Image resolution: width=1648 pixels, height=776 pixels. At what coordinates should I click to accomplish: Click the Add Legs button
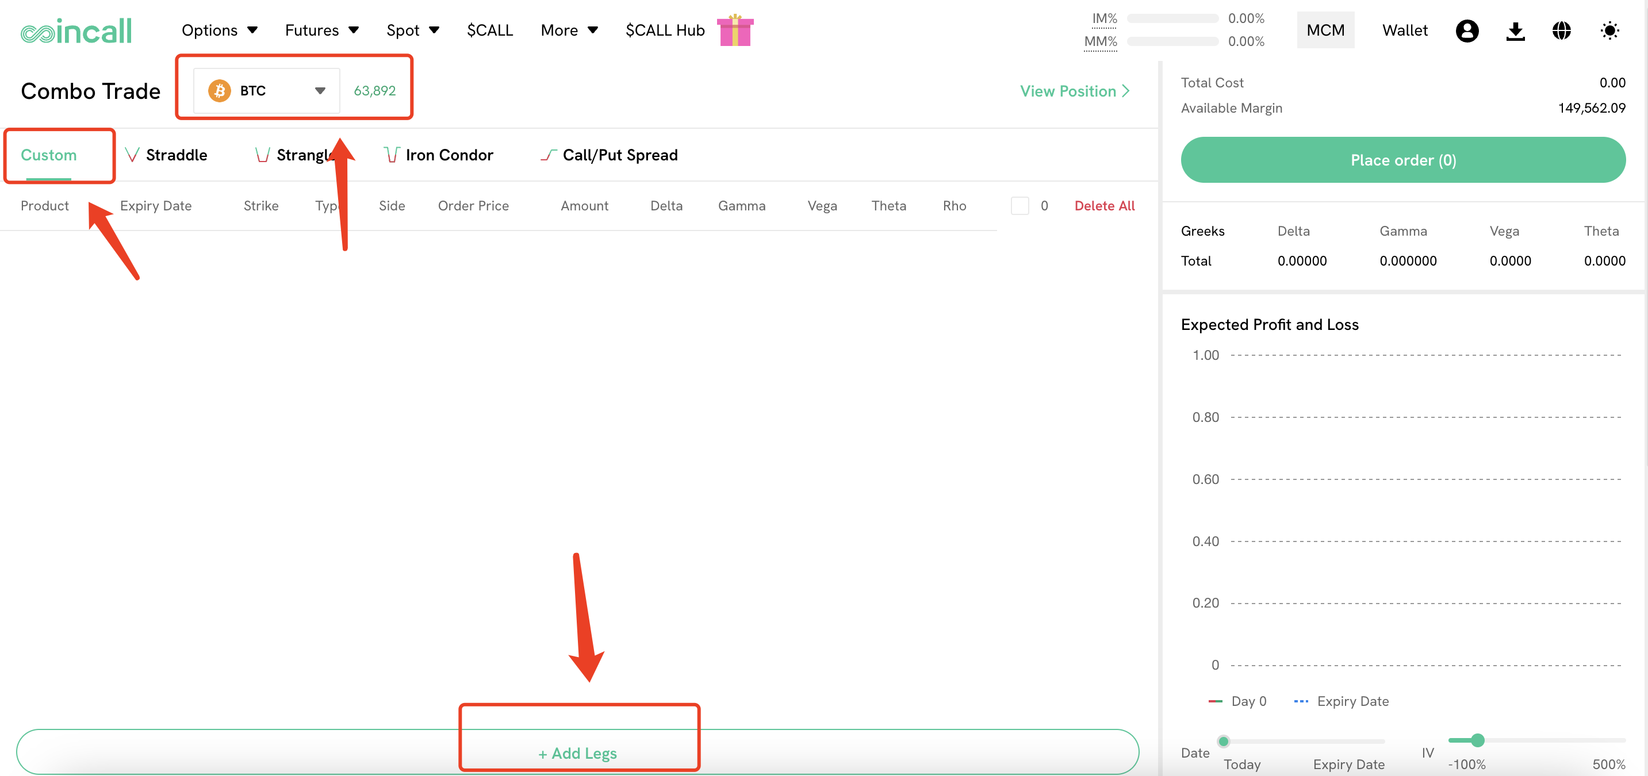pos(578,753)
